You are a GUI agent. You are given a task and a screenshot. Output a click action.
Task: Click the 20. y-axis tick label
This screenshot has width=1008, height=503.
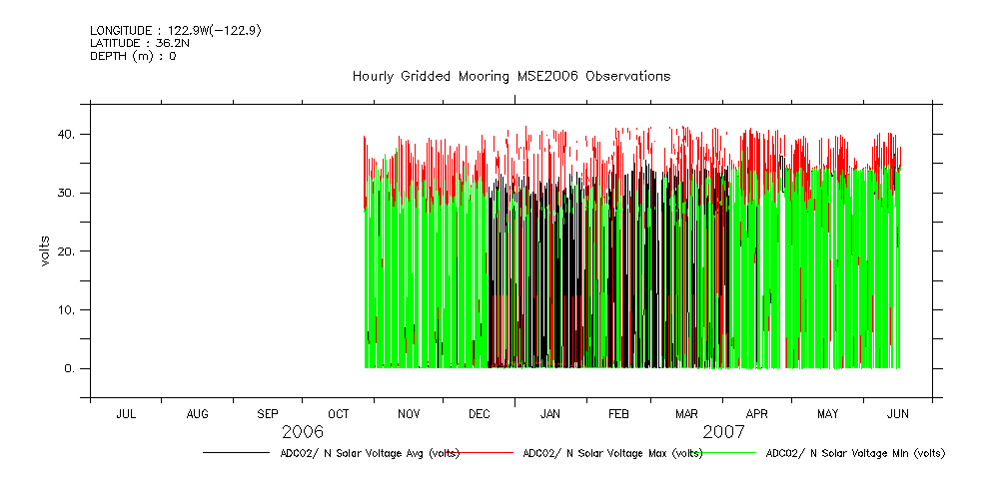point(65,251)
